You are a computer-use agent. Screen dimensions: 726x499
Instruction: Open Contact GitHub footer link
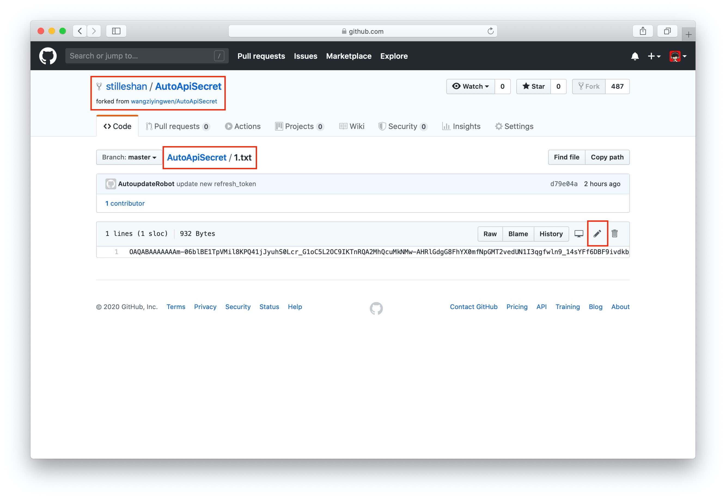tap(474, 307)
